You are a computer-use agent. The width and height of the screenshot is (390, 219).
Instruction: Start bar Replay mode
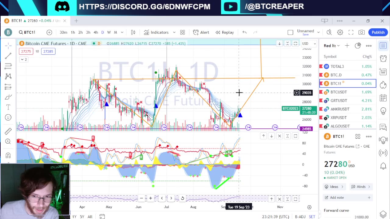tap(225, 32)
